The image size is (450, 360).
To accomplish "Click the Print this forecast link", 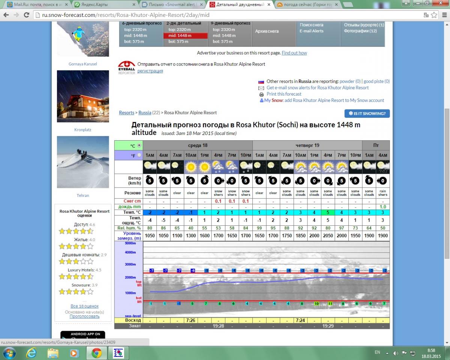I will pyautogui.click(x=284, y=94).
